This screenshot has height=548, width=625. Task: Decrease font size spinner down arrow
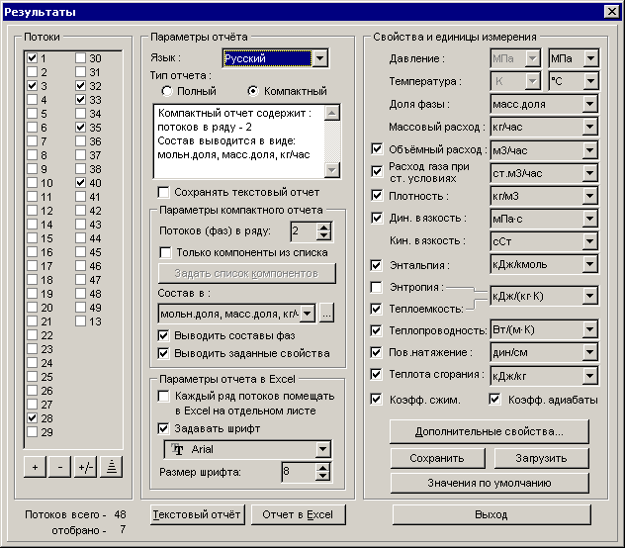click(322, 476)
